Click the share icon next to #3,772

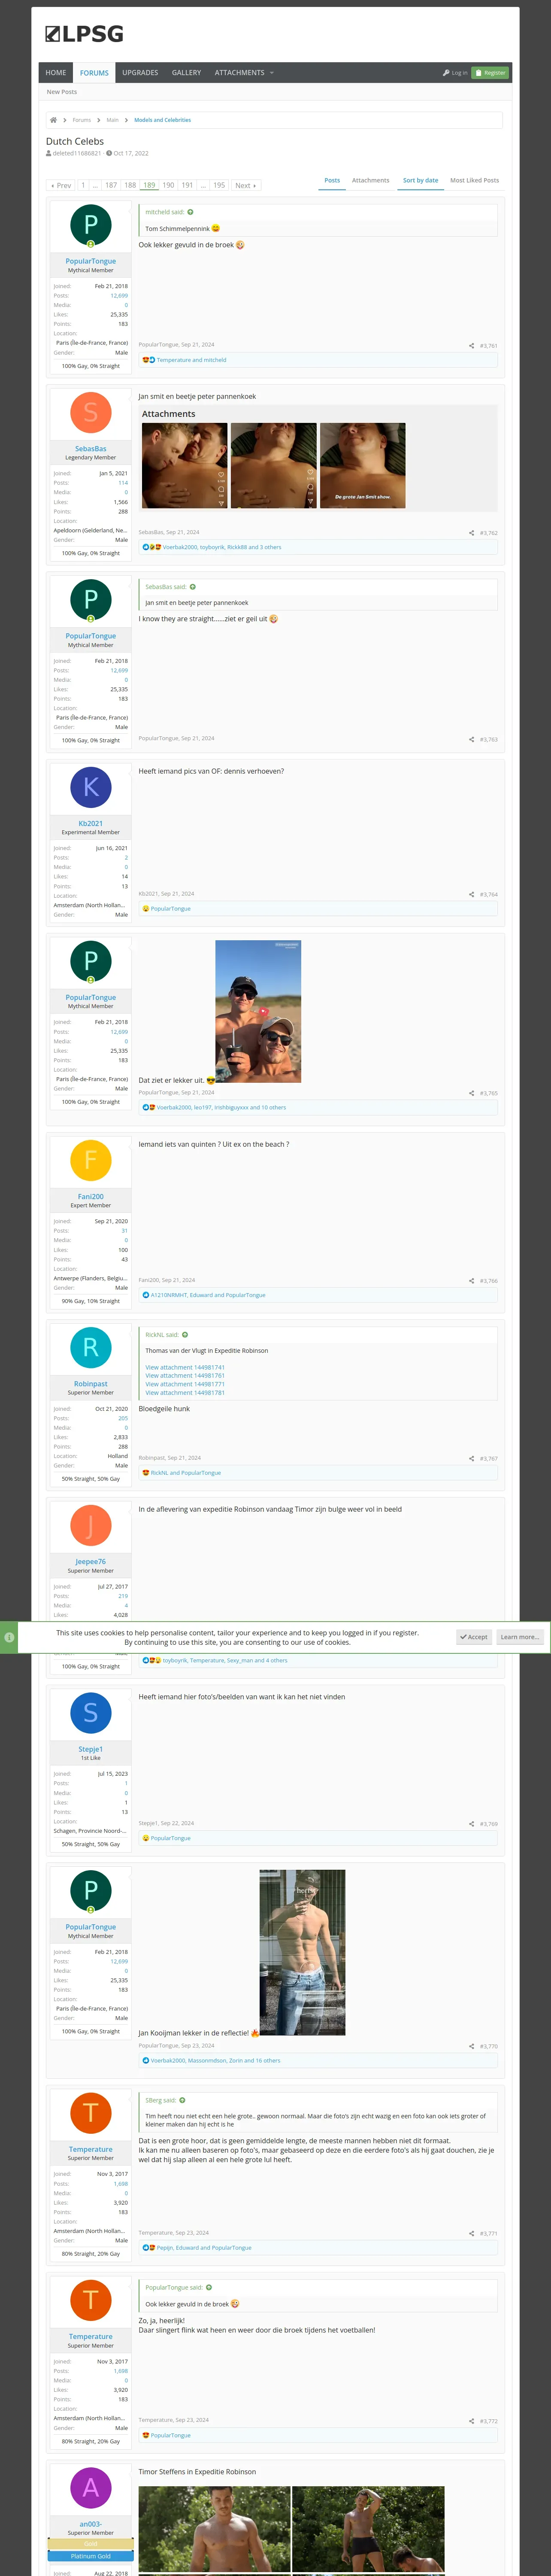tap(471, 2421)
